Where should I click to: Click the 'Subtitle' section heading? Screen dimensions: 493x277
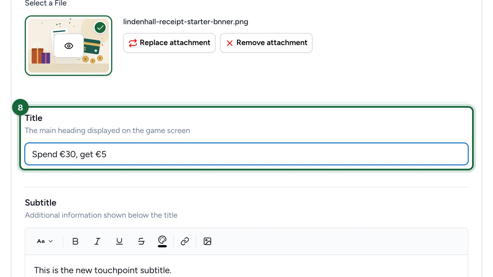(x=41, y=203)
